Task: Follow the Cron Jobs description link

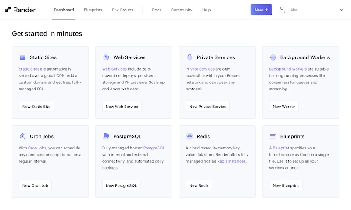Action: (37, 148)
